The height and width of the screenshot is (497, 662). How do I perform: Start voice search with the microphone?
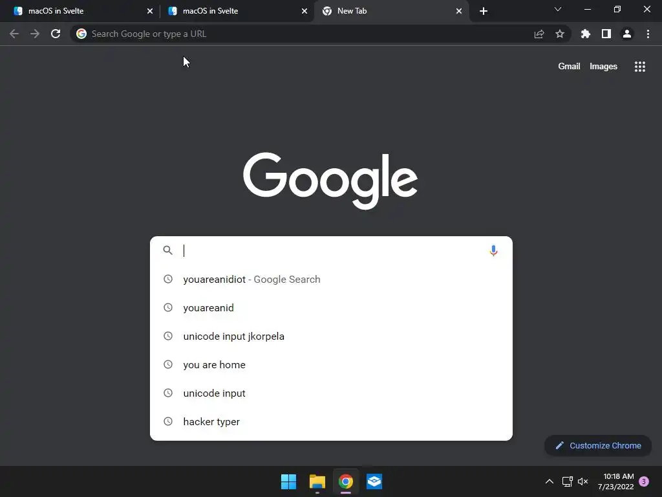click(493, 250)
